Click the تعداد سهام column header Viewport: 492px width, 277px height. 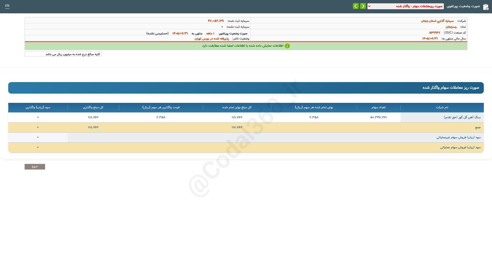378,107
